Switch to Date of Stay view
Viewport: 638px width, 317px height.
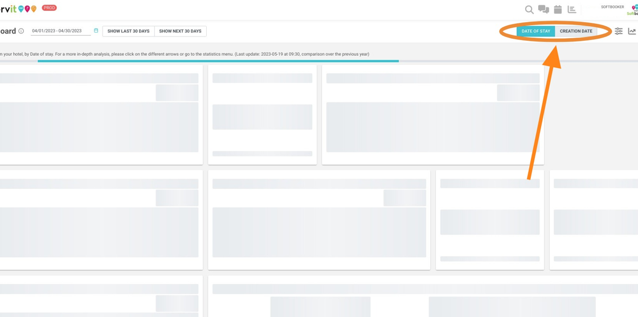pyautogui.click(x=535, y=31)
